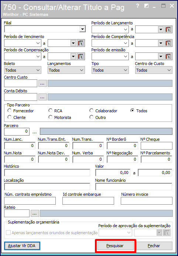Open calendar icon for Período de Compensação
Viewport: 178px width, 256px height.
[81, 57]
